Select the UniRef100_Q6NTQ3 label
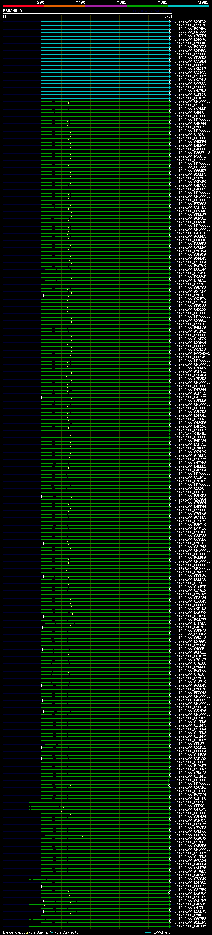 pos(190,288)
